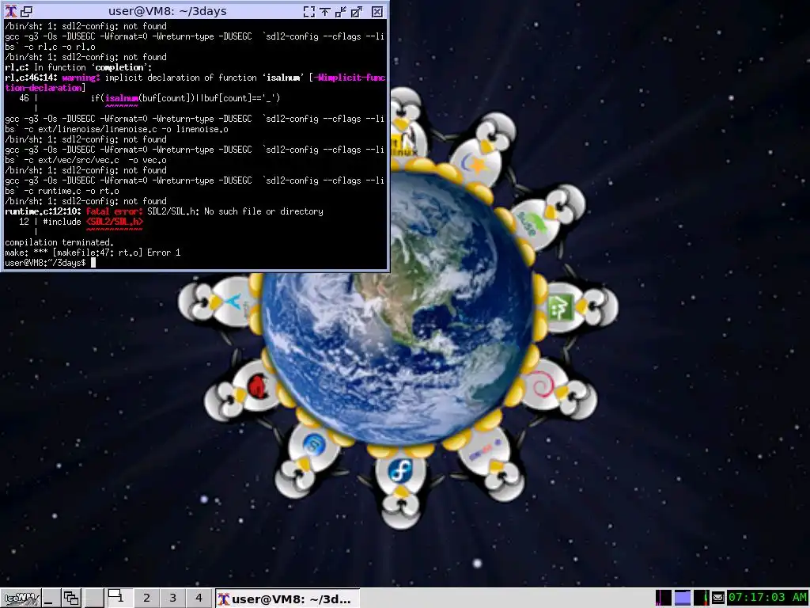810x608 pixels.
Task: Switch to workspace 2
Action: coord(146,598)
